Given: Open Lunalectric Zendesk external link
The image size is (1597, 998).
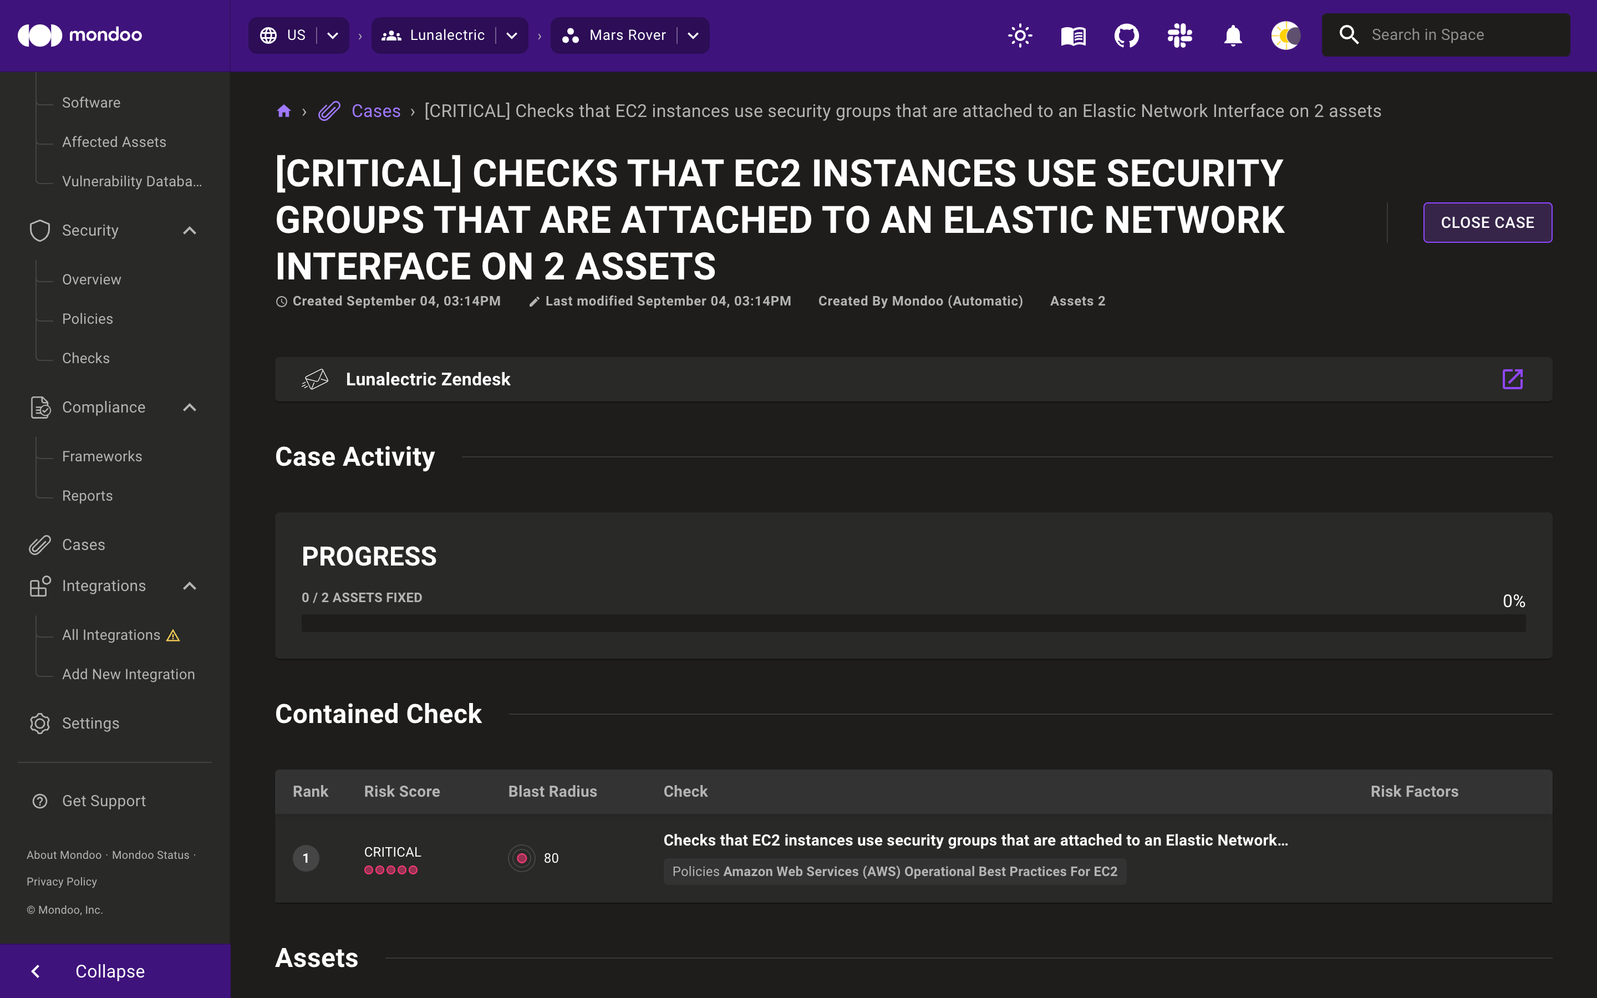Looking at the screenshot, I should tap(1514, 379).
